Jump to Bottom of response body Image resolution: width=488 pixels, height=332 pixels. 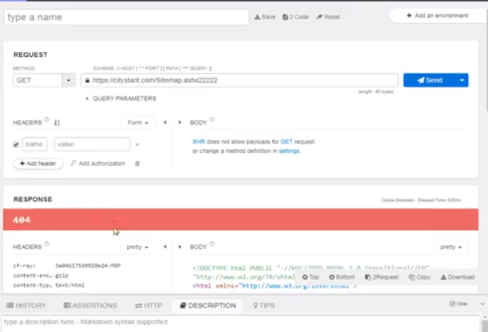[x=342, y=277]
